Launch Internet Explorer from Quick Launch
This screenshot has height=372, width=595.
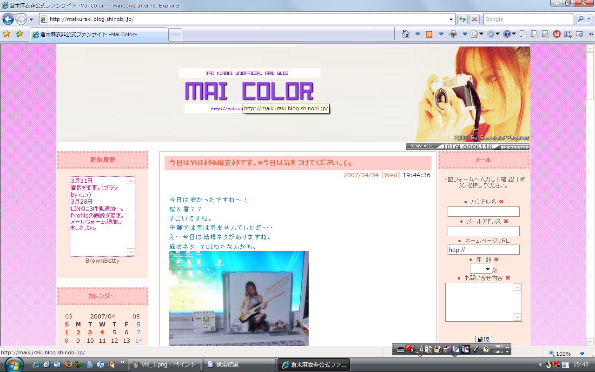coord(36,365)
